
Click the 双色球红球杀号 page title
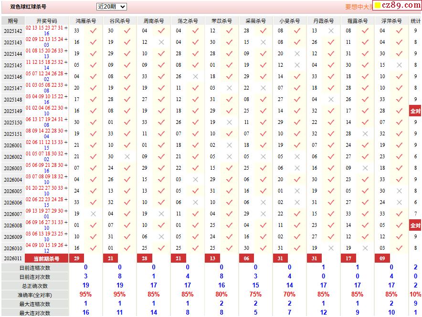[29, 7]
